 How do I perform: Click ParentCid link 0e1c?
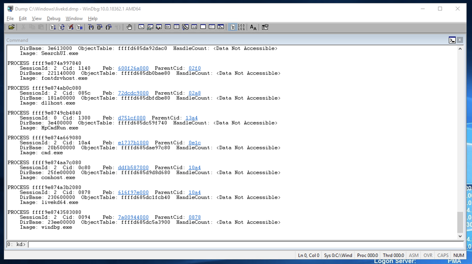point(195,143)
